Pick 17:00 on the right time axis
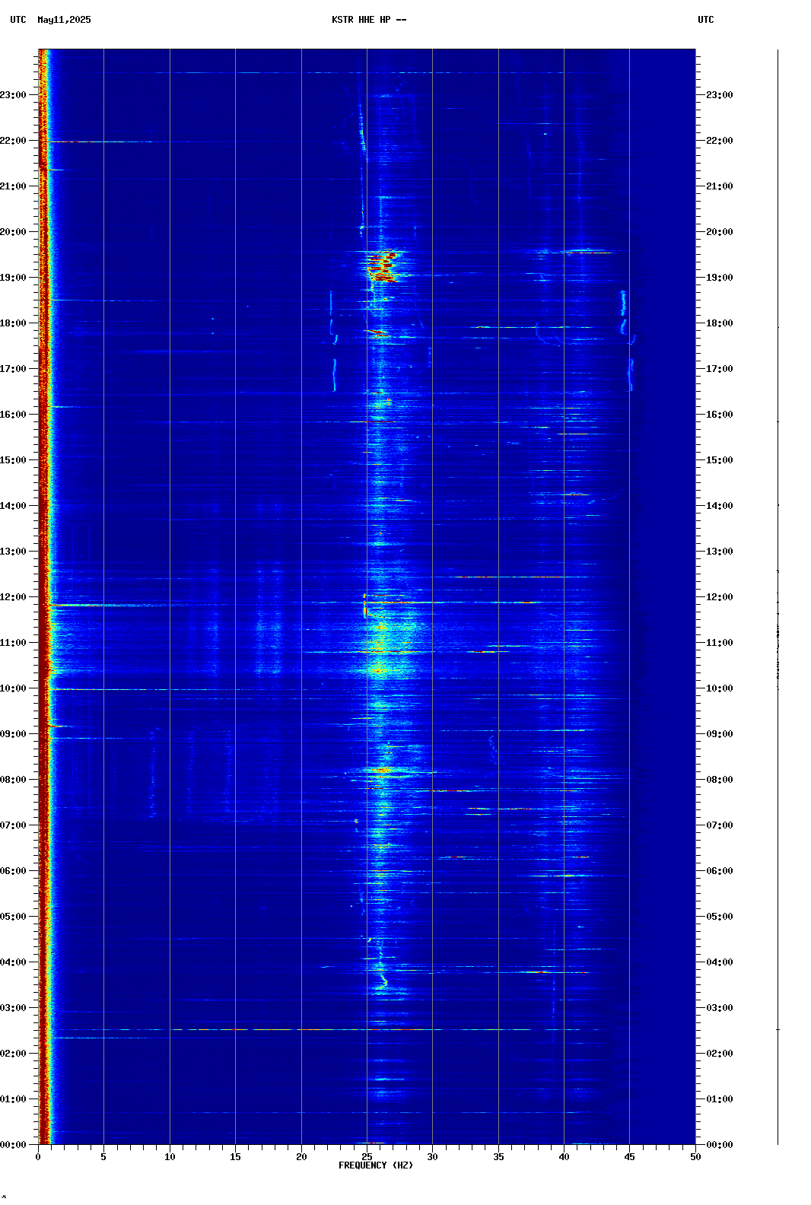 (720, 369)
